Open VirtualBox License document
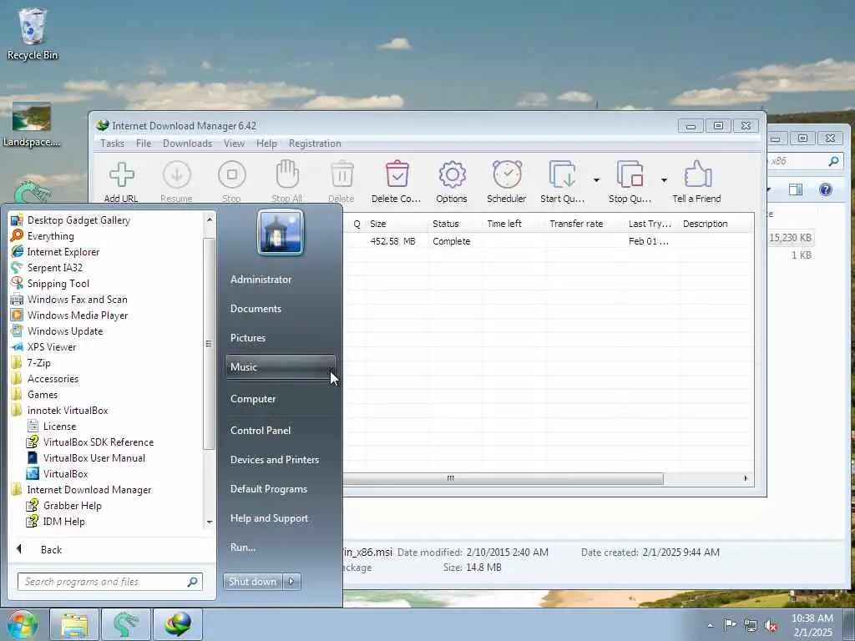The width and height of the screenshot is (855, 641). point(106,426)
